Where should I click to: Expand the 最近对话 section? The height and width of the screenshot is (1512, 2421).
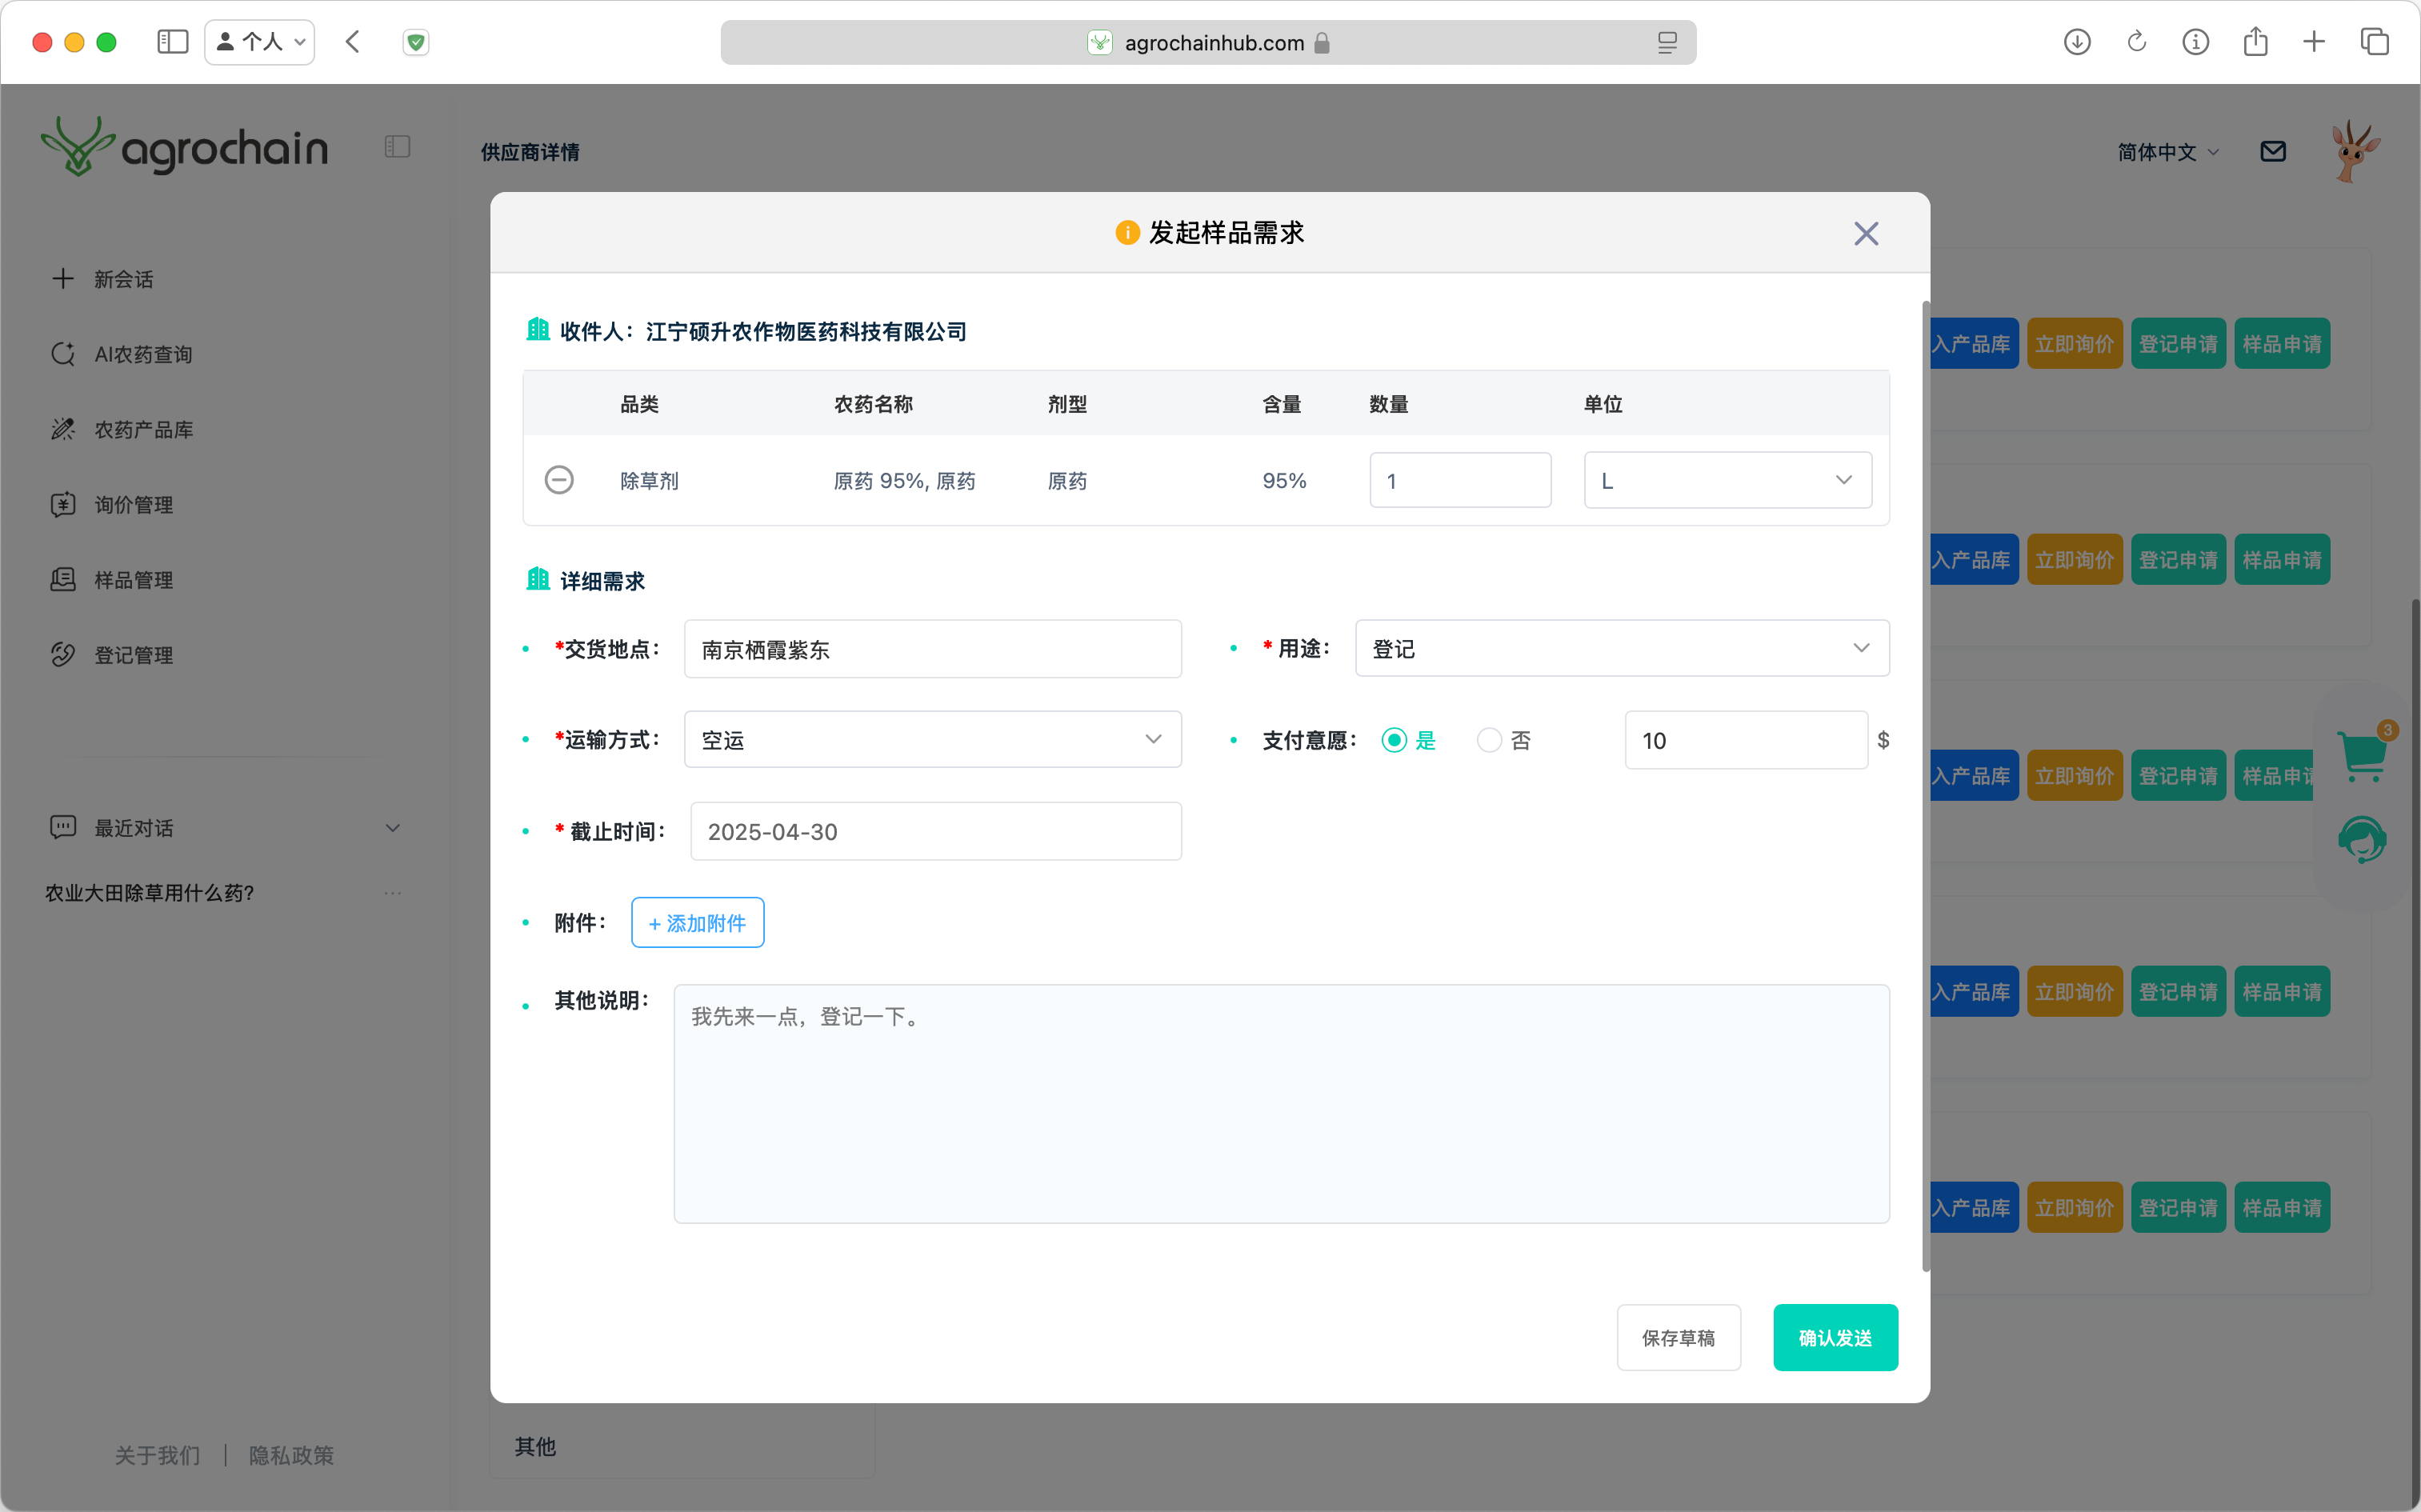(393, 828)
